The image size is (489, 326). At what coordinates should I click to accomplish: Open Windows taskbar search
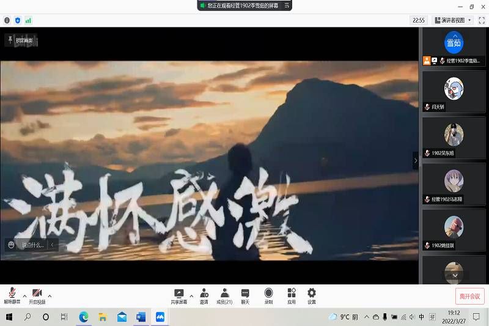tap(28, 317)
